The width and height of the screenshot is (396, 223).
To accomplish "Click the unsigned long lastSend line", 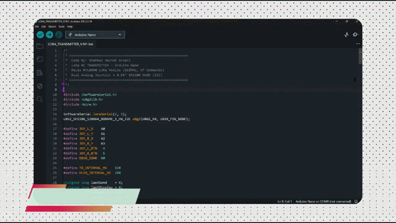I will [x=93, y=183].
